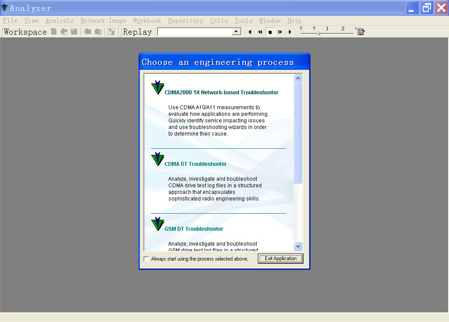
Task: Click the GSM DT Troubleshooter arrow icon
Action: tap(157, 224)
